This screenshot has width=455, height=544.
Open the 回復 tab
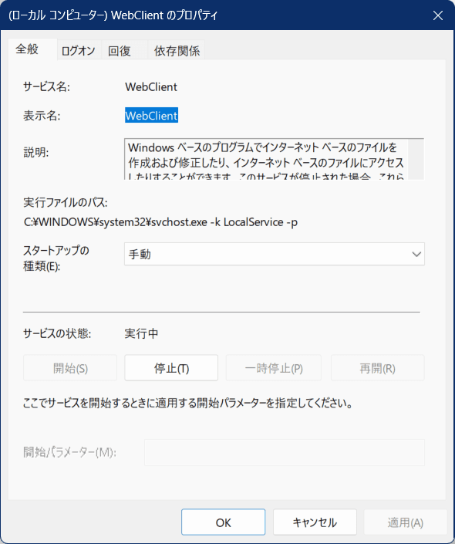[x=124, y=51]
